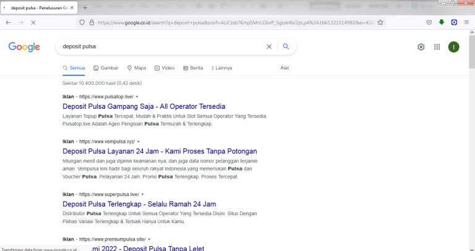
Task: Switch to the Gambar results tab
Action: pyautogui.click(x=106, y=68)
